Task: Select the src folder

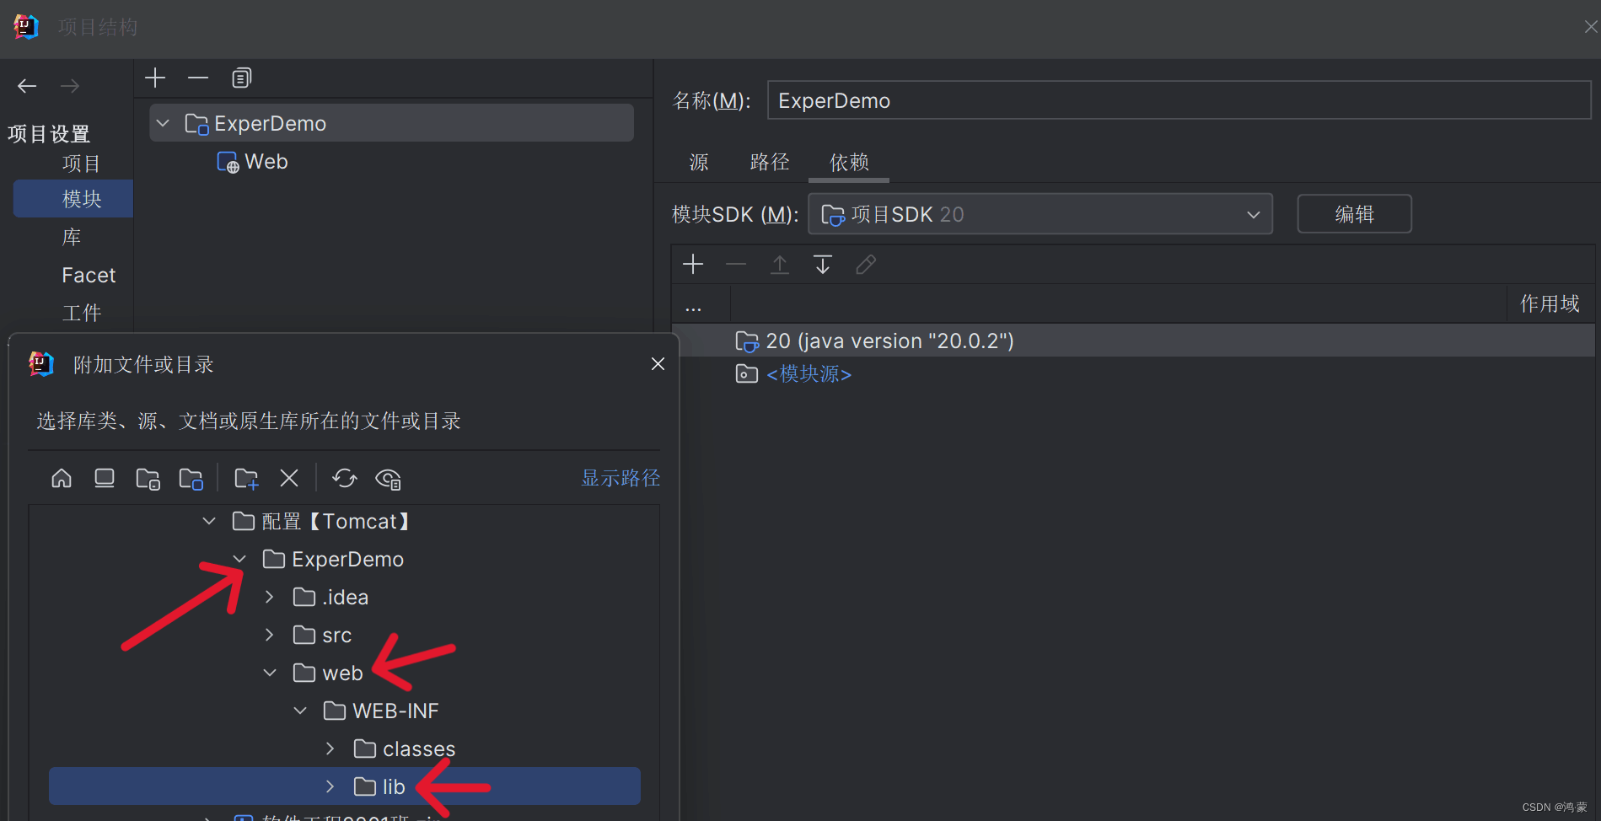Action: tap(322, 636)
